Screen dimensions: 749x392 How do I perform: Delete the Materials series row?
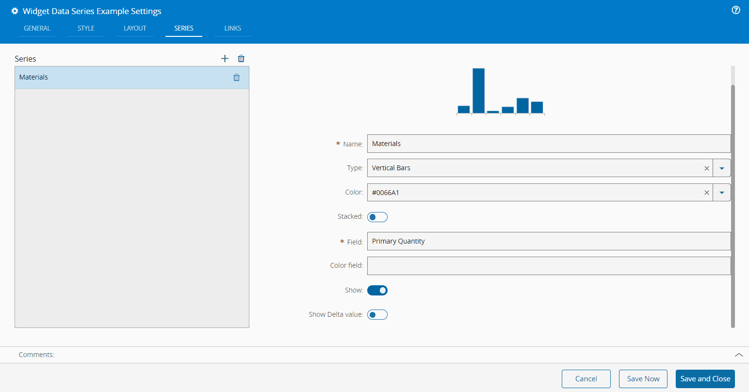[x=236, y=78]
